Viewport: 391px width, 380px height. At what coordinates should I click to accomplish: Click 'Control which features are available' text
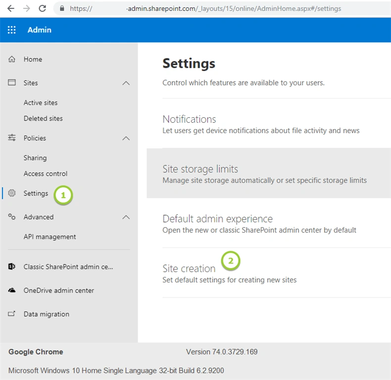[244, 83]
